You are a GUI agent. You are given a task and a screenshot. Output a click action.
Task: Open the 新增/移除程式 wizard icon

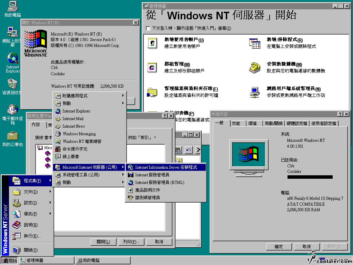point(254,43)
